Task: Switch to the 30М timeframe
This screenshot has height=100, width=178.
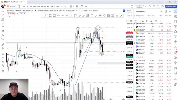Action: pyautogui.click(x=38, y=6)
